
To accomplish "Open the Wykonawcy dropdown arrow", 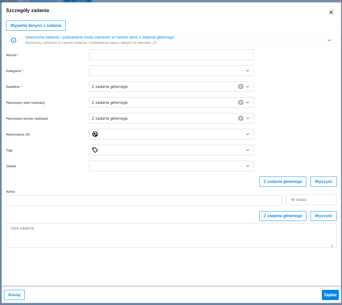I will click(x=248, y=134).
